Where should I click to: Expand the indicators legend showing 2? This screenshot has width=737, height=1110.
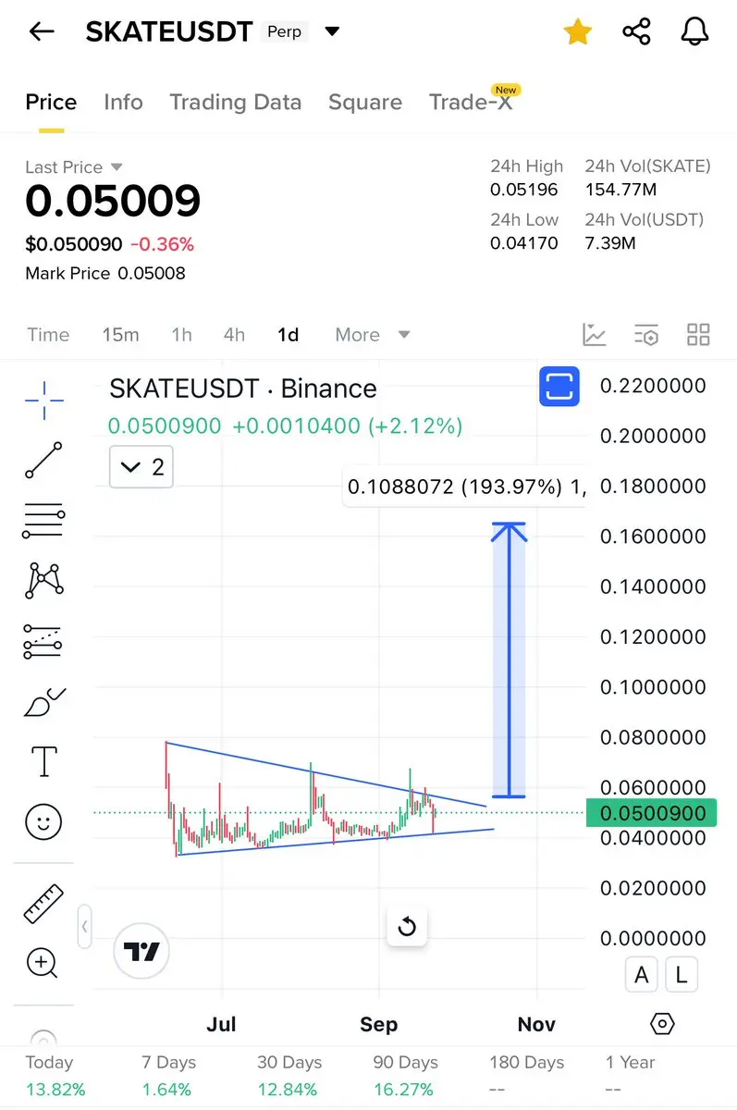(x=141, y=467)
